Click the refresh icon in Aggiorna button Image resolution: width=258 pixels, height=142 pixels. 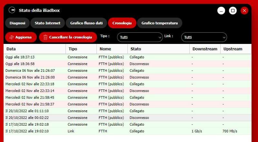pos(12,37)
